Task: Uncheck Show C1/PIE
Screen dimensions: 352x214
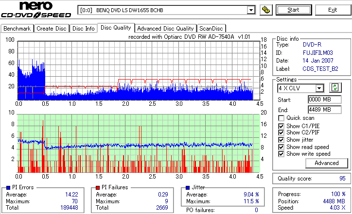Action: [x=281, y=126]
